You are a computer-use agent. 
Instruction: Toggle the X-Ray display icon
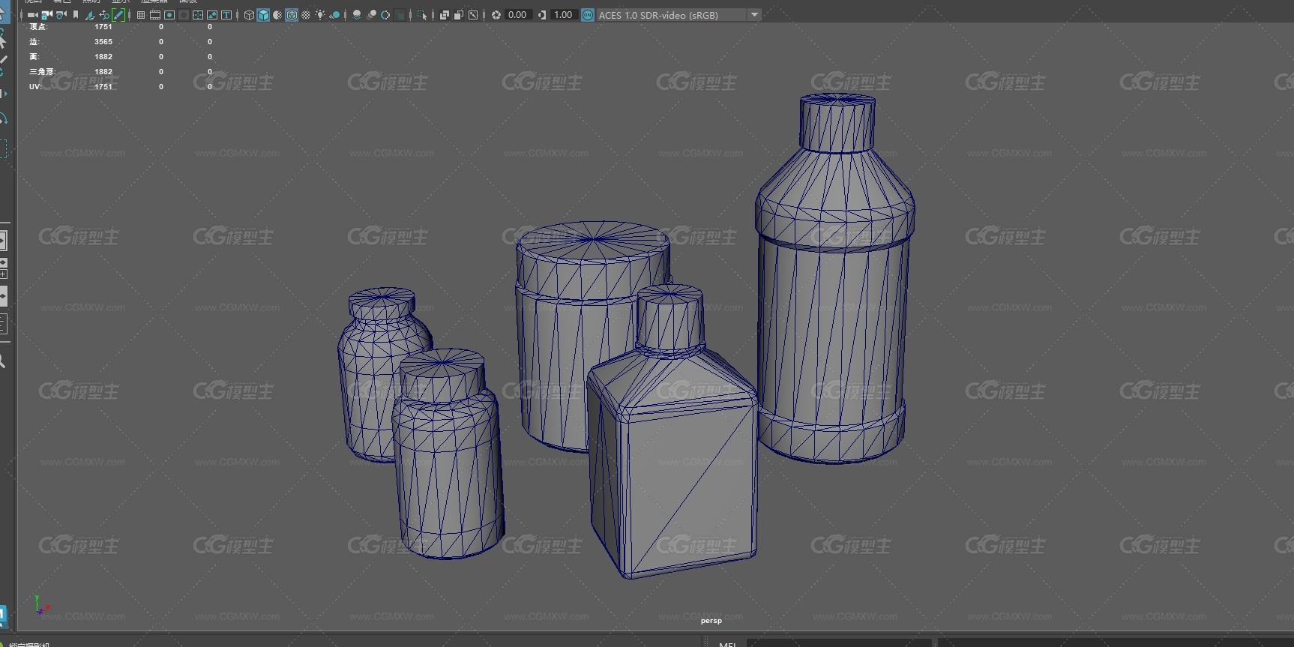point(444,15)
